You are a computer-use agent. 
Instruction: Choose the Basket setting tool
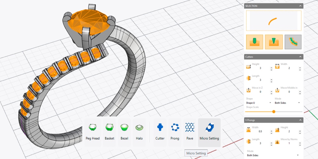pos(109,132)
